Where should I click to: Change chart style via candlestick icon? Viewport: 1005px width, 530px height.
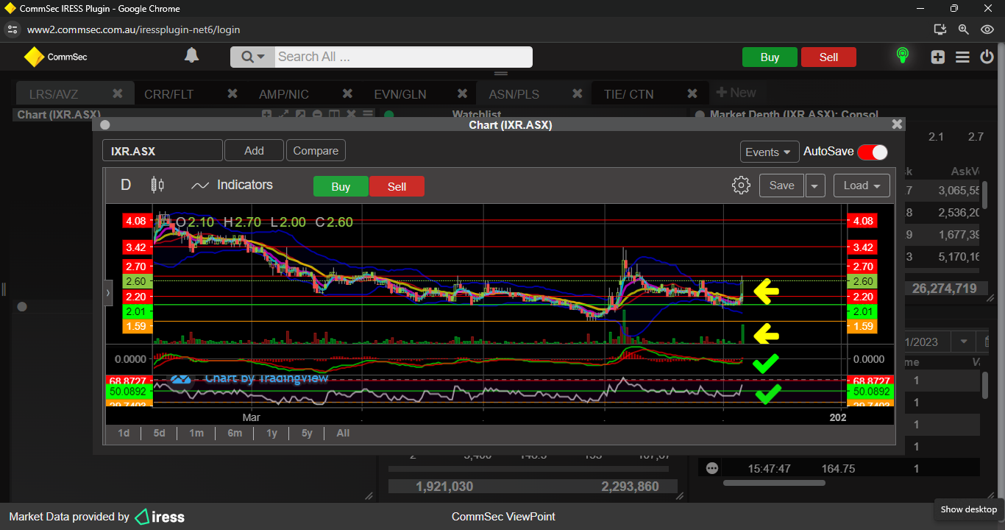pos(157,185)
